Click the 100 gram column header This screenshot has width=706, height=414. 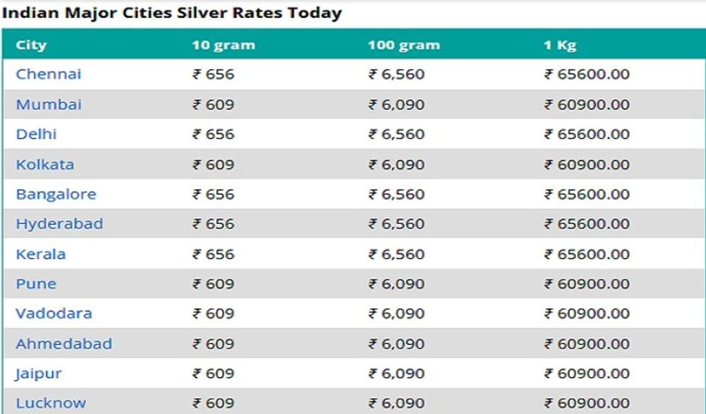pos(404,45)
